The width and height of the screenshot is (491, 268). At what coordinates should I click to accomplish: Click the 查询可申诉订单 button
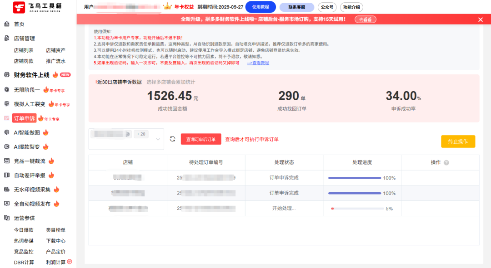200,139
